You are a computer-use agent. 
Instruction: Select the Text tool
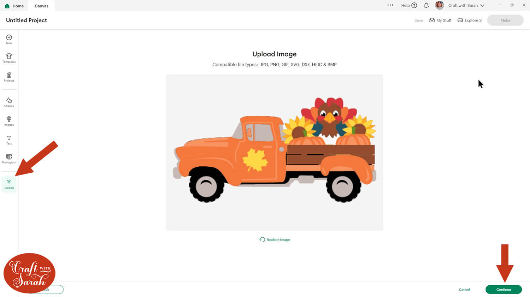click(9, 139)
